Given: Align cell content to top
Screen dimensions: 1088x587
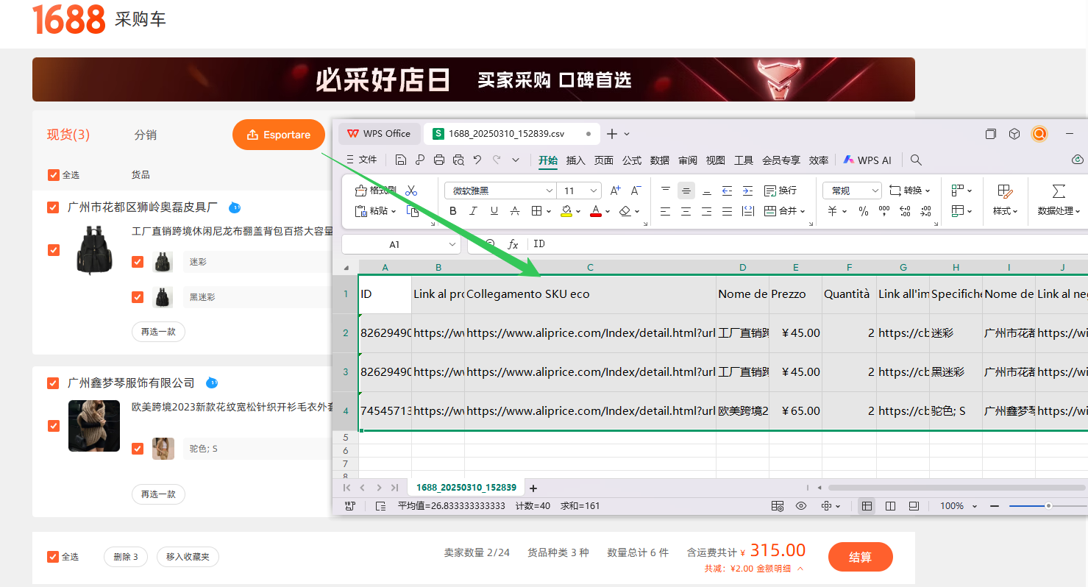Looking at the screenshot, I should tap(666, 191).
